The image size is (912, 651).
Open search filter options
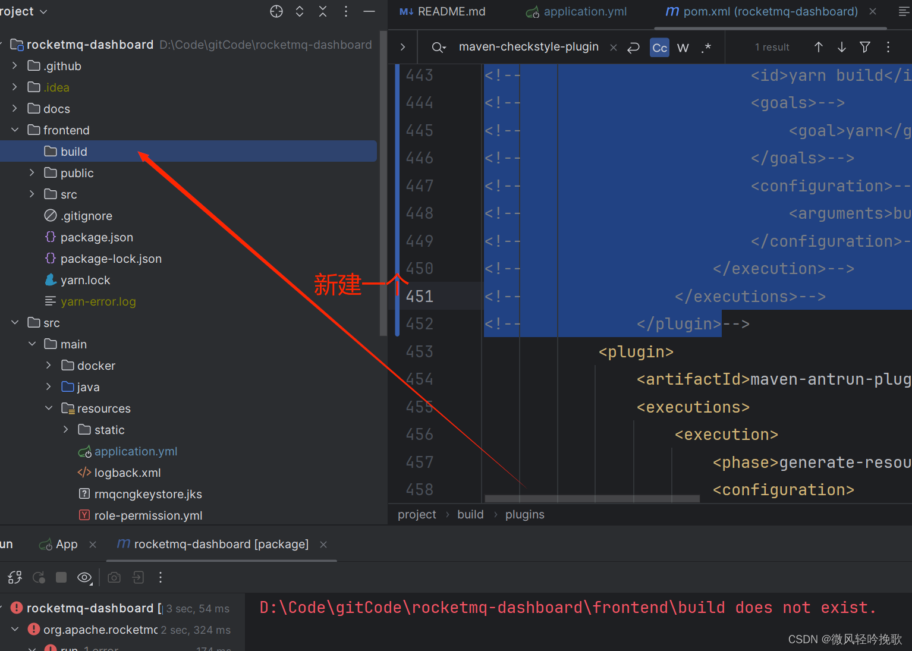(865, 47)
